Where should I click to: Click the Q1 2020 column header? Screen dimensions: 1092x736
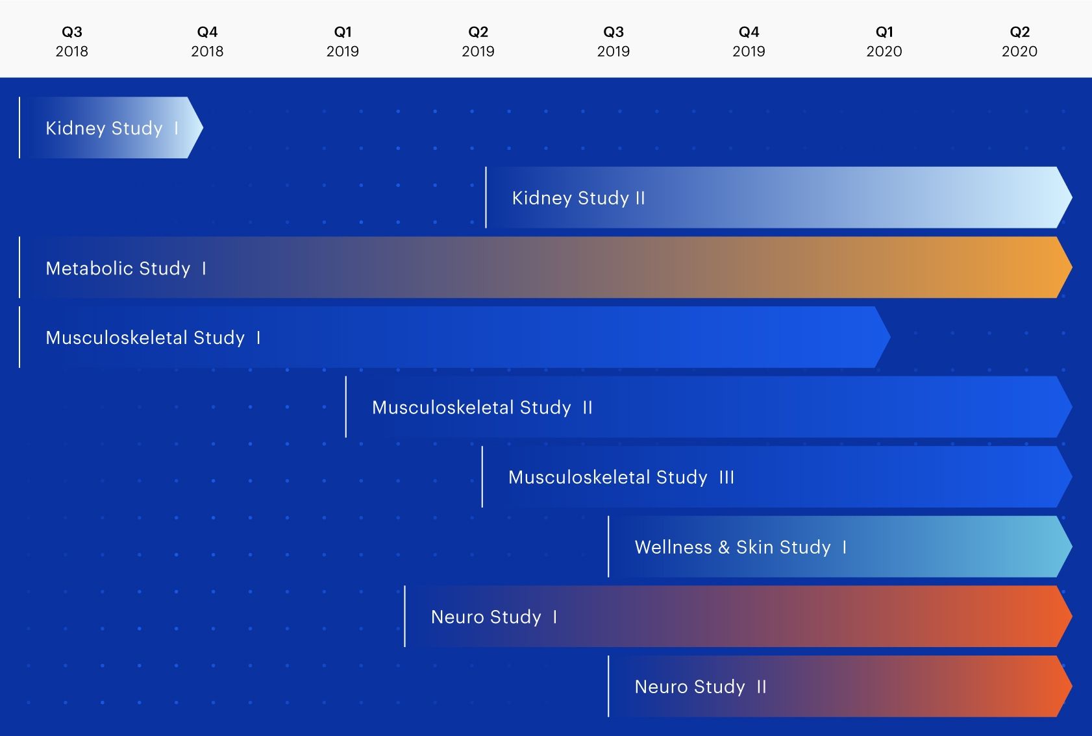(884, 42)
